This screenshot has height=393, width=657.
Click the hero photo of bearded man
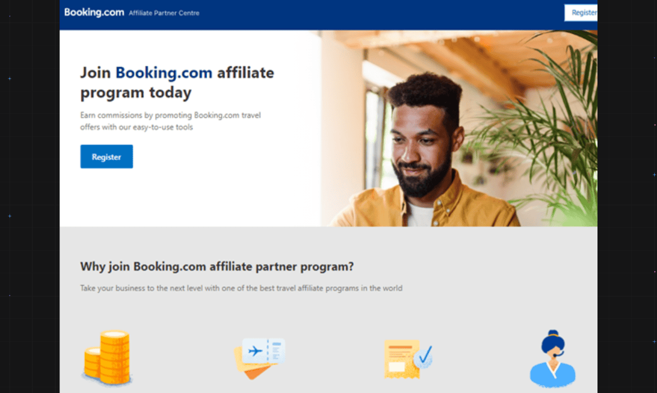pyautogui.click(x=459, y=128)
